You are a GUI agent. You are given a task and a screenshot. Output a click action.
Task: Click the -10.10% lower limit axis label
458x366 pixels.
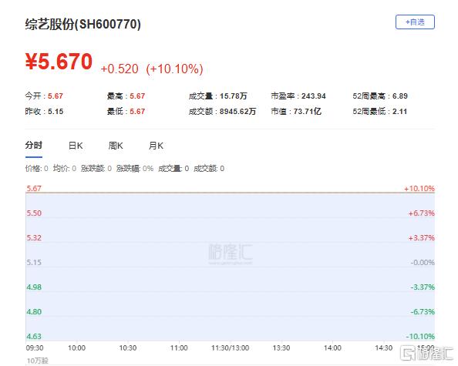(x=420, y=336)
